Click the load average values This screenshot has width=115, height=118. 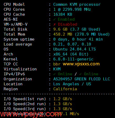(x=72, y=44)
